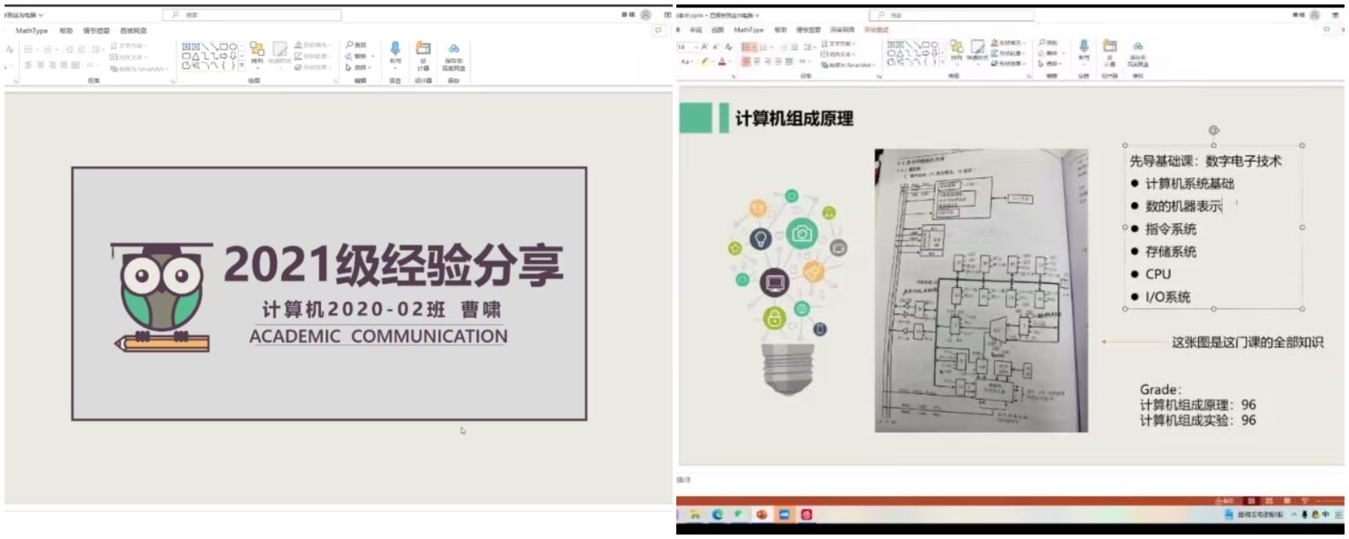Switch to Shape Format tab in right window
1349x539 pixels.
(x=876, y=29)
